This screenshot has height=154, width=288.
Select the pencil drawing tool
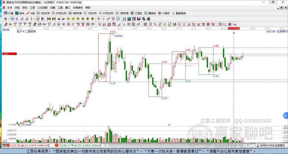pos(6,24)
